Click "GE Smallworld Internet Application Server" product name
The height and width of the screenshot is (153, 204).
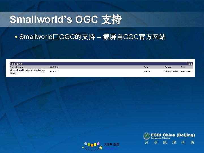[x=27, y=71]
